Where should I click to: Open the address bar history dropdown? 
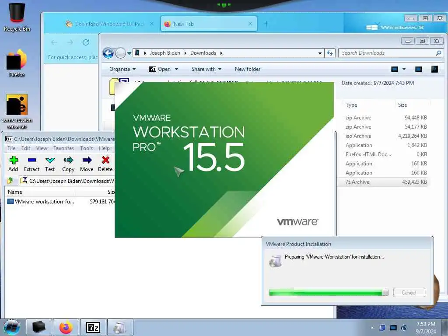click(x=320, y=53)
